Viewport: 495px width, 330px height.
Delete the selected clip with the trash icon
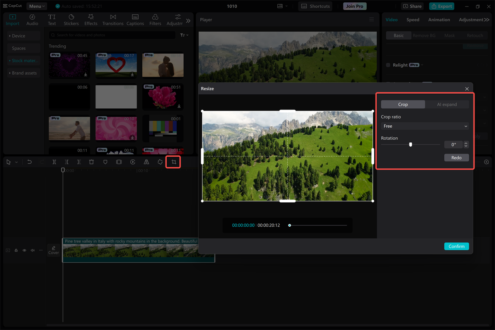tap(91, 162)
